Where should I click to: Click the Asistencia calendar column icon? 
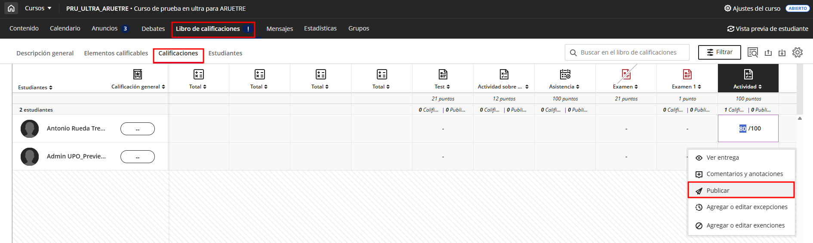565,74
